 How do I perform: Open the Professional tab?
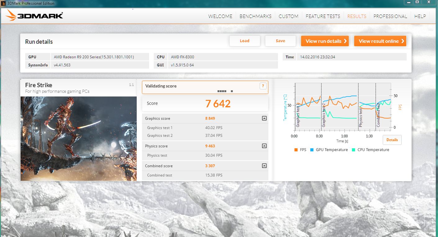tap(390, 16)
